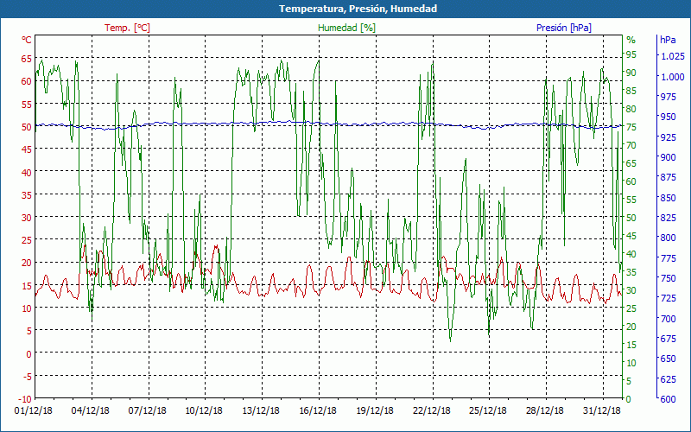691x432 pixels.
Task: Click the red 50 temperature axis value
Action: coord(27,127)
